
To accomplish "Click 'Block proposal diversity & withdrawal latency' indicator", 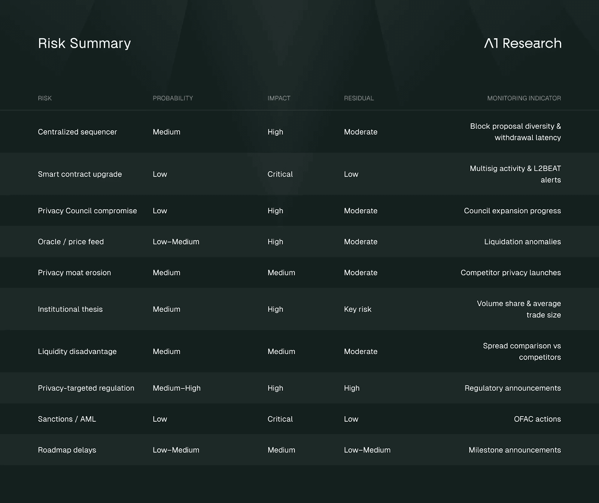I will tap(516, 132).
